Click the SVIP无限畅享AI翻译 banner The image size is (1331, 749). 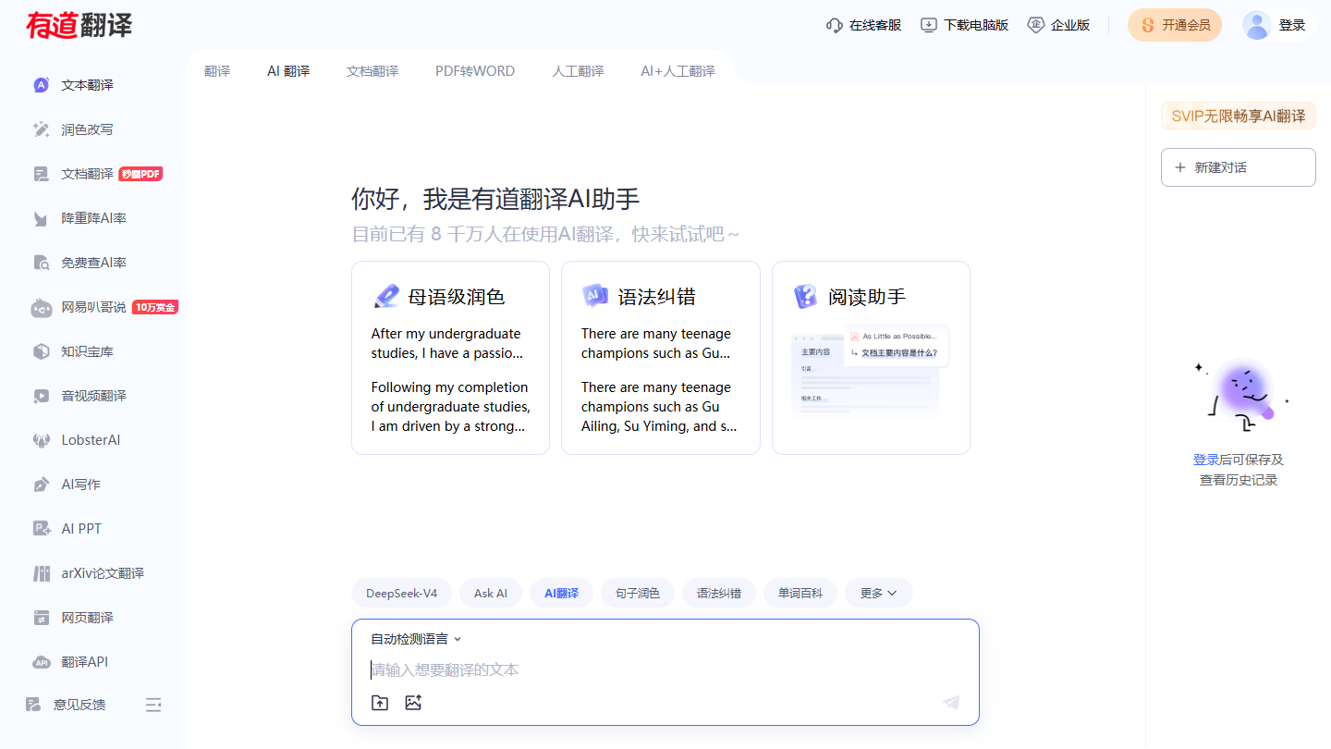point(1239,116)
